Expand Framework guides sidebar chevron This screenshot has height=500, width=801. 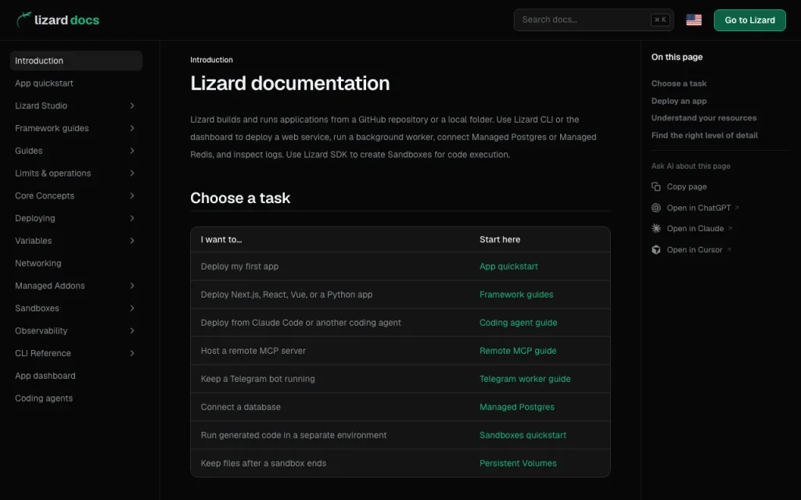coord(131,128)
